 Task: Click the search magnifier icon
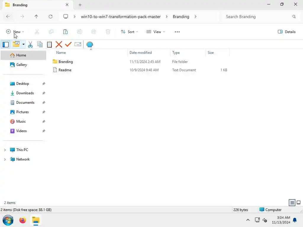point(294,17)
